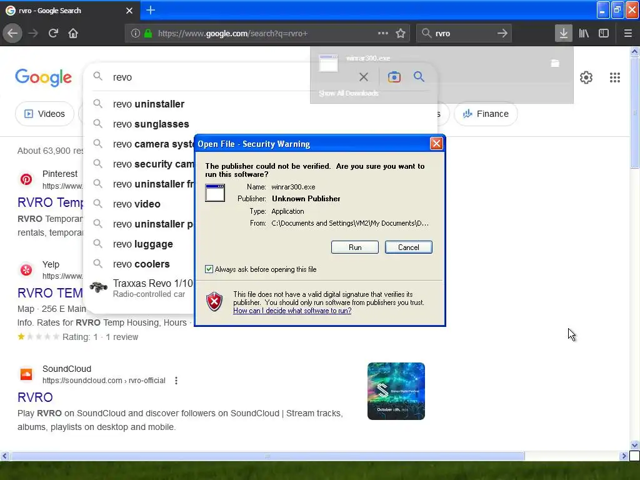The image size is (640, 480).
Task: Go forward with the forward arrow
Action: (33, 33)
